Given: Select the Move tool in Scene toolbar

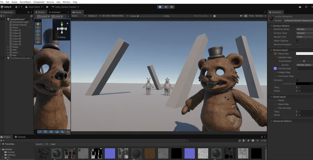Looking at the screenshot, I should coord(38,27).
